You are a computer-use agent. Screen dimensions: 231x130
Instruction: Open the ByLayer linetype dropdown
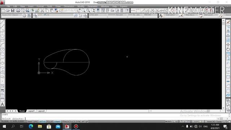pyautogui.click(x=117, y=15)
